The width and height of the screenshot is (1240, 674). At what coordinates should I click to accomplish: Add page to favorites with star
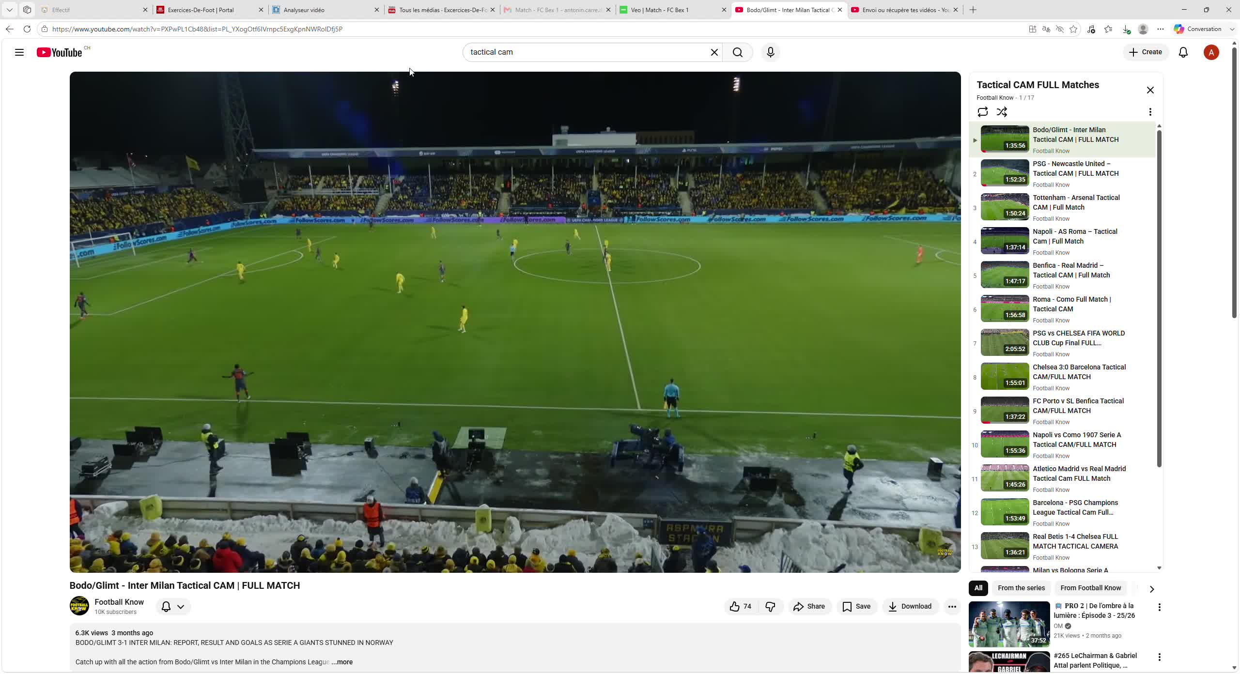[x=1073, y=29]
